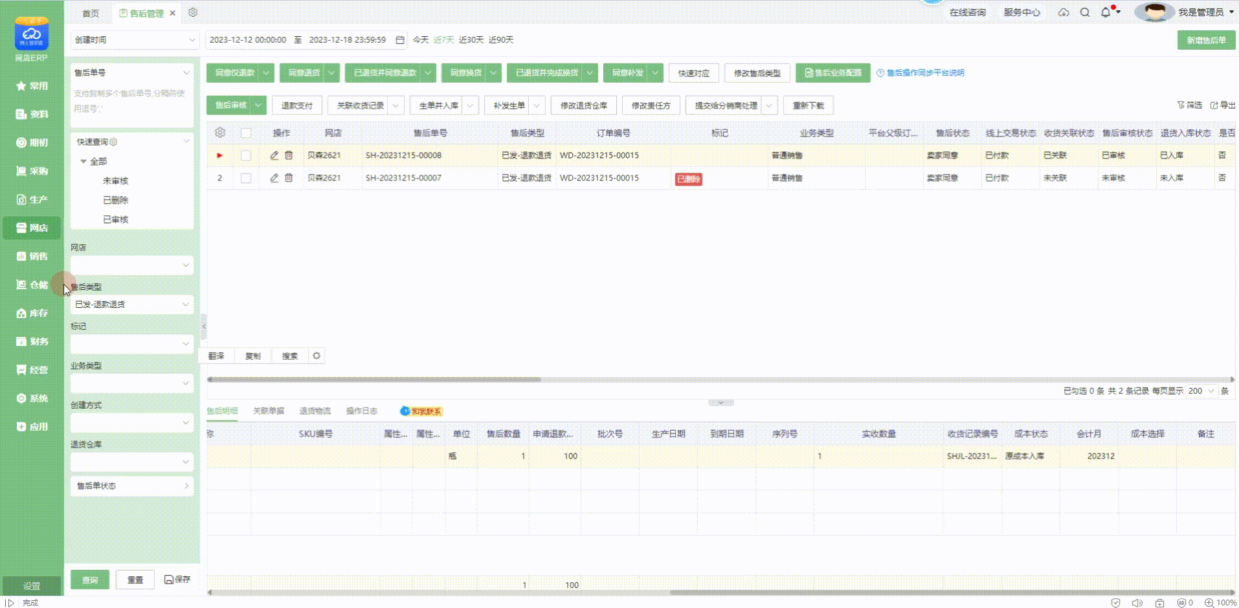
Task: Click the delete trash icon for SH-20231215-00007
Action: pyautogui.click(x=289, y=178)
